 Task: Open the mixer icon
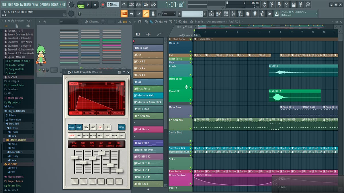pos(233,13)
